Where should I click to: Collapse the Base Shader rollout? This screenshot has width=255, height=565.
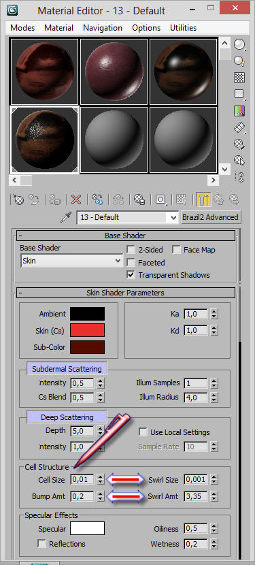tap(126, 236)
